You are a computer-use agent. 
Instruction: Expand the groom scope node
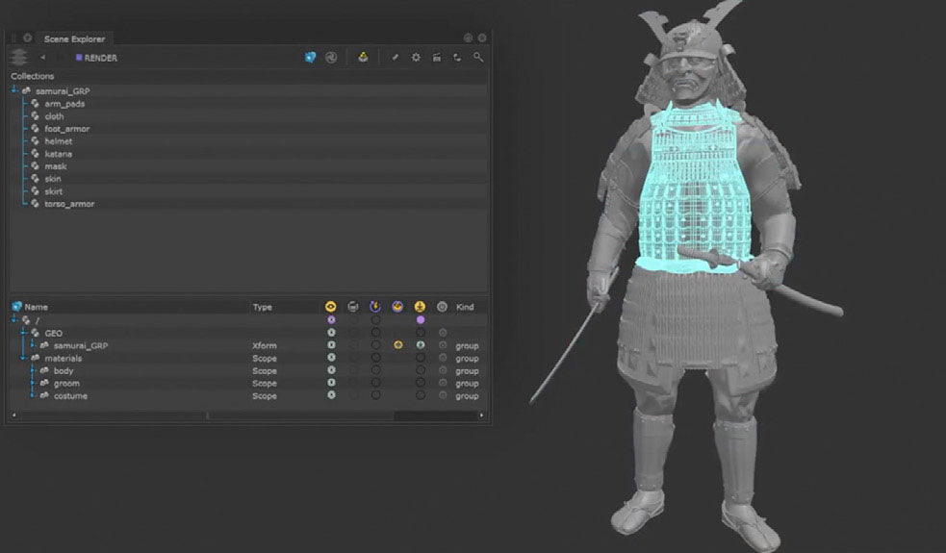[33, 383]
